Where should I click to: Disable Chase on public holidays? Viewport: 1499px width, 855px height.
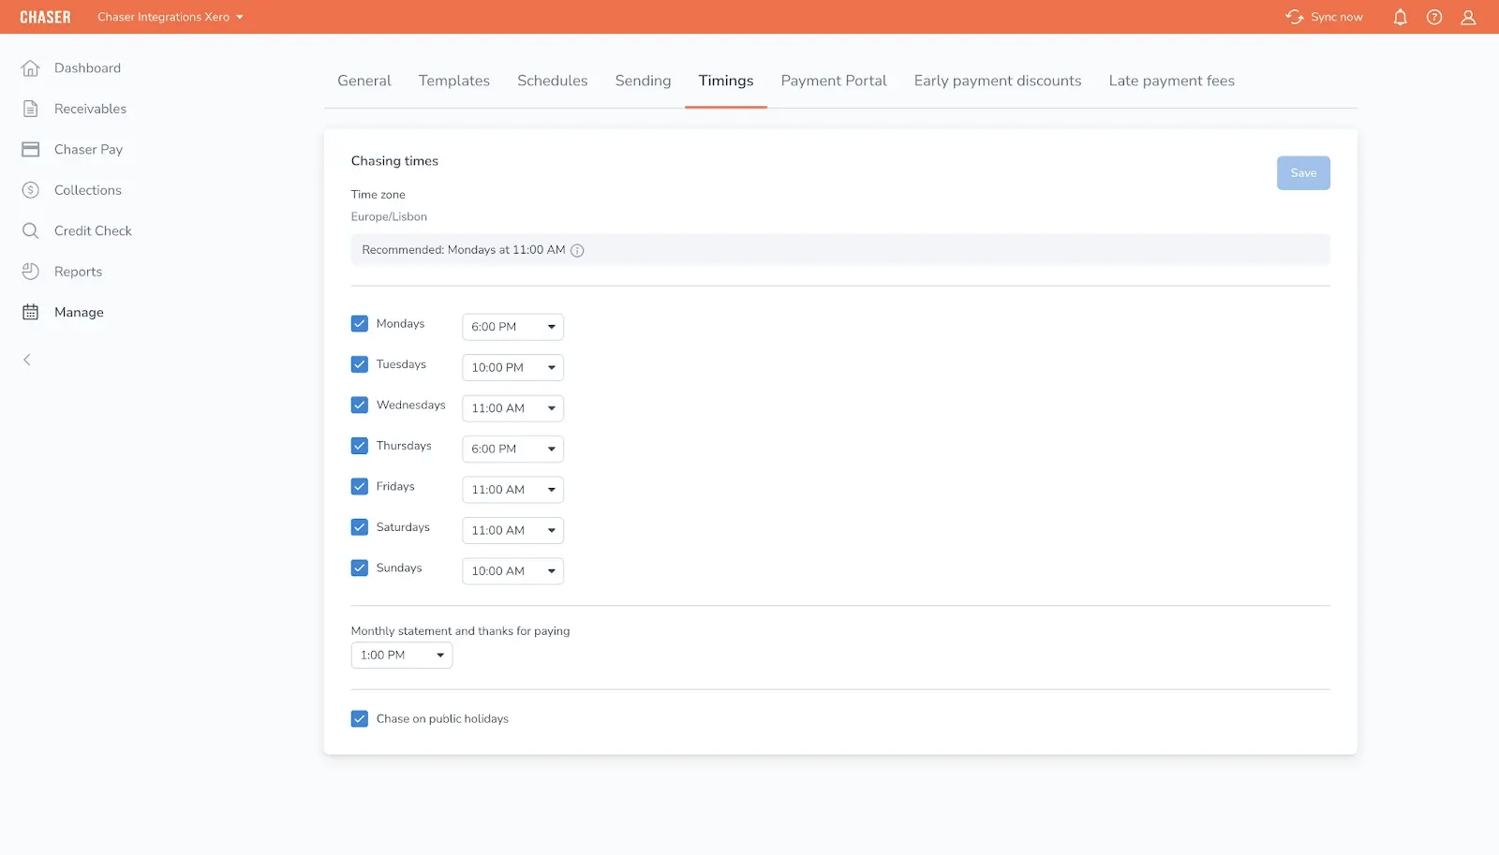pos(360,719)
